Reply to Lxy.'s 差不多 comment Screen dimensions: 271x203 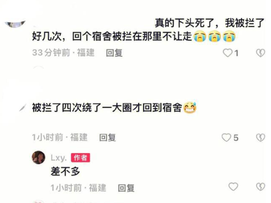[126, 188]
